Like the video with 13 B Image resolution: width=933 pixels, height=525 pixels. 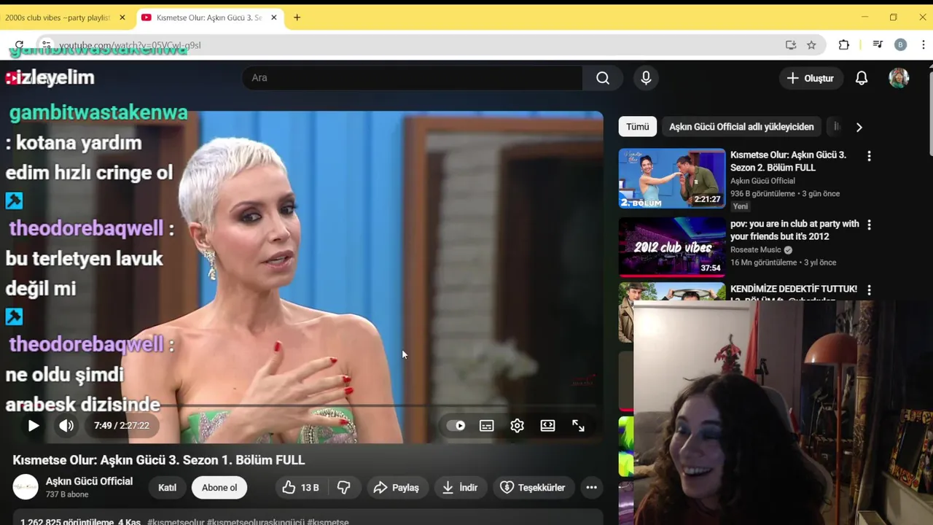click(x=301, y=487)
